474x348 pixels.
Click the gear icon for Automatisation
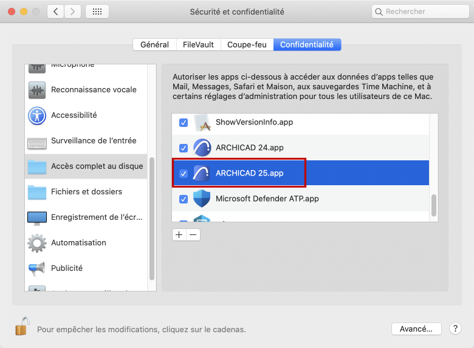tap(37, 243)
